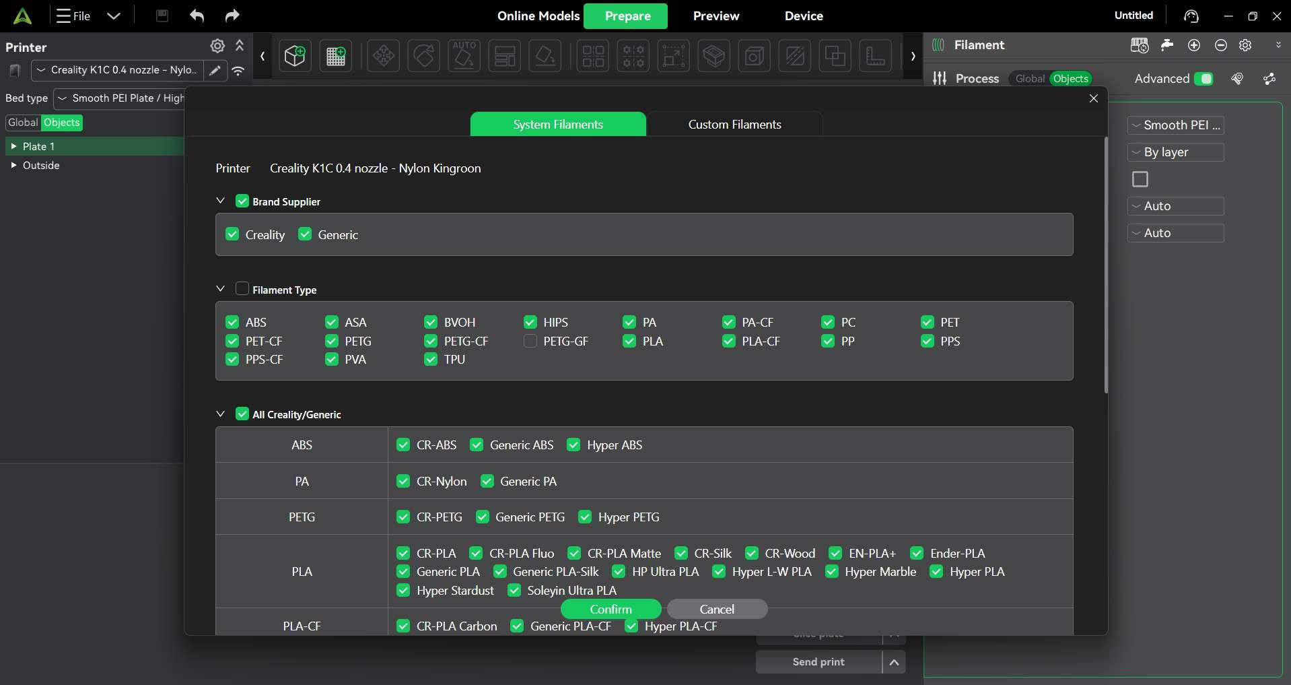The image size is (1291, 685).
Task: Click the hollow box toolbar icon
Action: (714, 56)
